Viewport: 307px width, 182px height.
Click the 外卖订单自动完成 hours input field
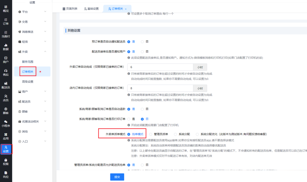pyautogui.click(x=160, y=67)
